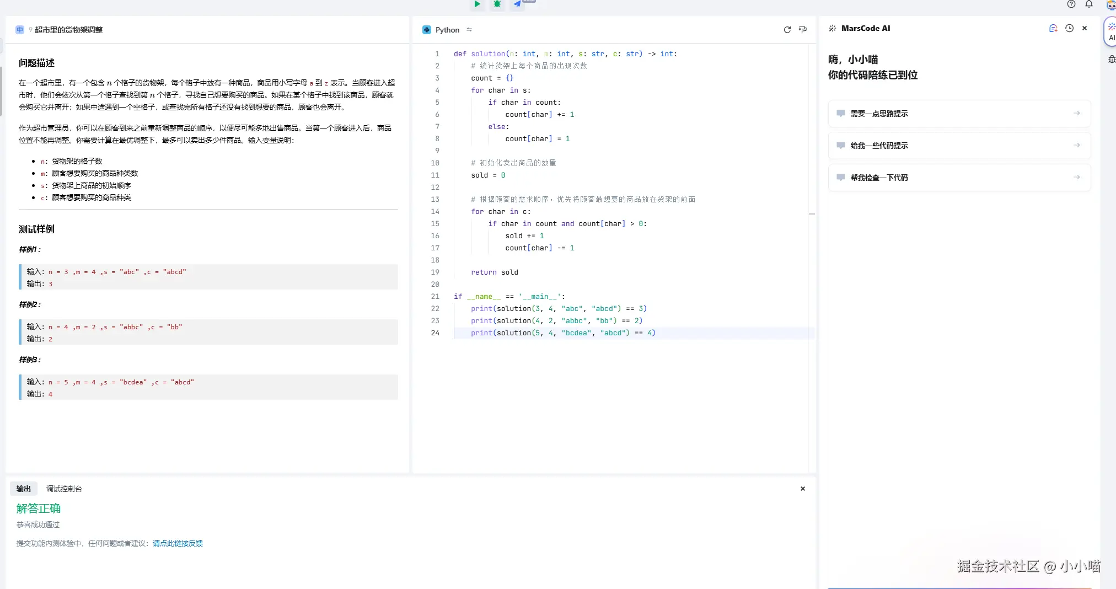Close the MarsCode AI panel

click(x=1085, y=29)
